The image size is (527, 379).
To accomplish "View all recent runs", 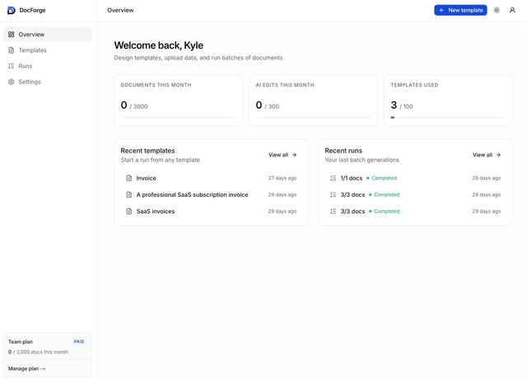I will tap(487, 155).
